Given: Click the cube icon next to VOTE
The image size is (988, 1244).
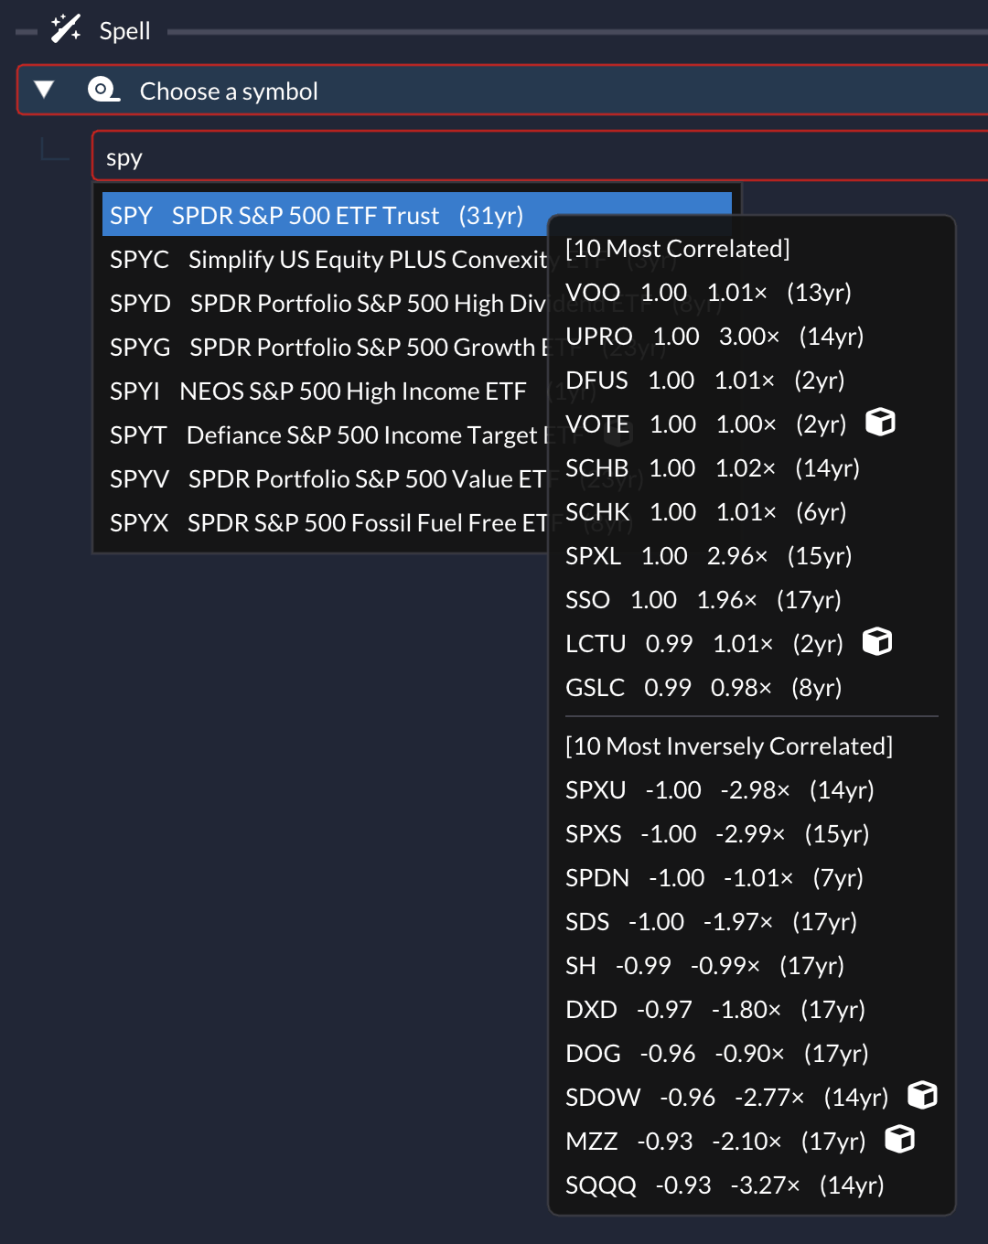Looking at the screenshot, I should tap(880, 423).
